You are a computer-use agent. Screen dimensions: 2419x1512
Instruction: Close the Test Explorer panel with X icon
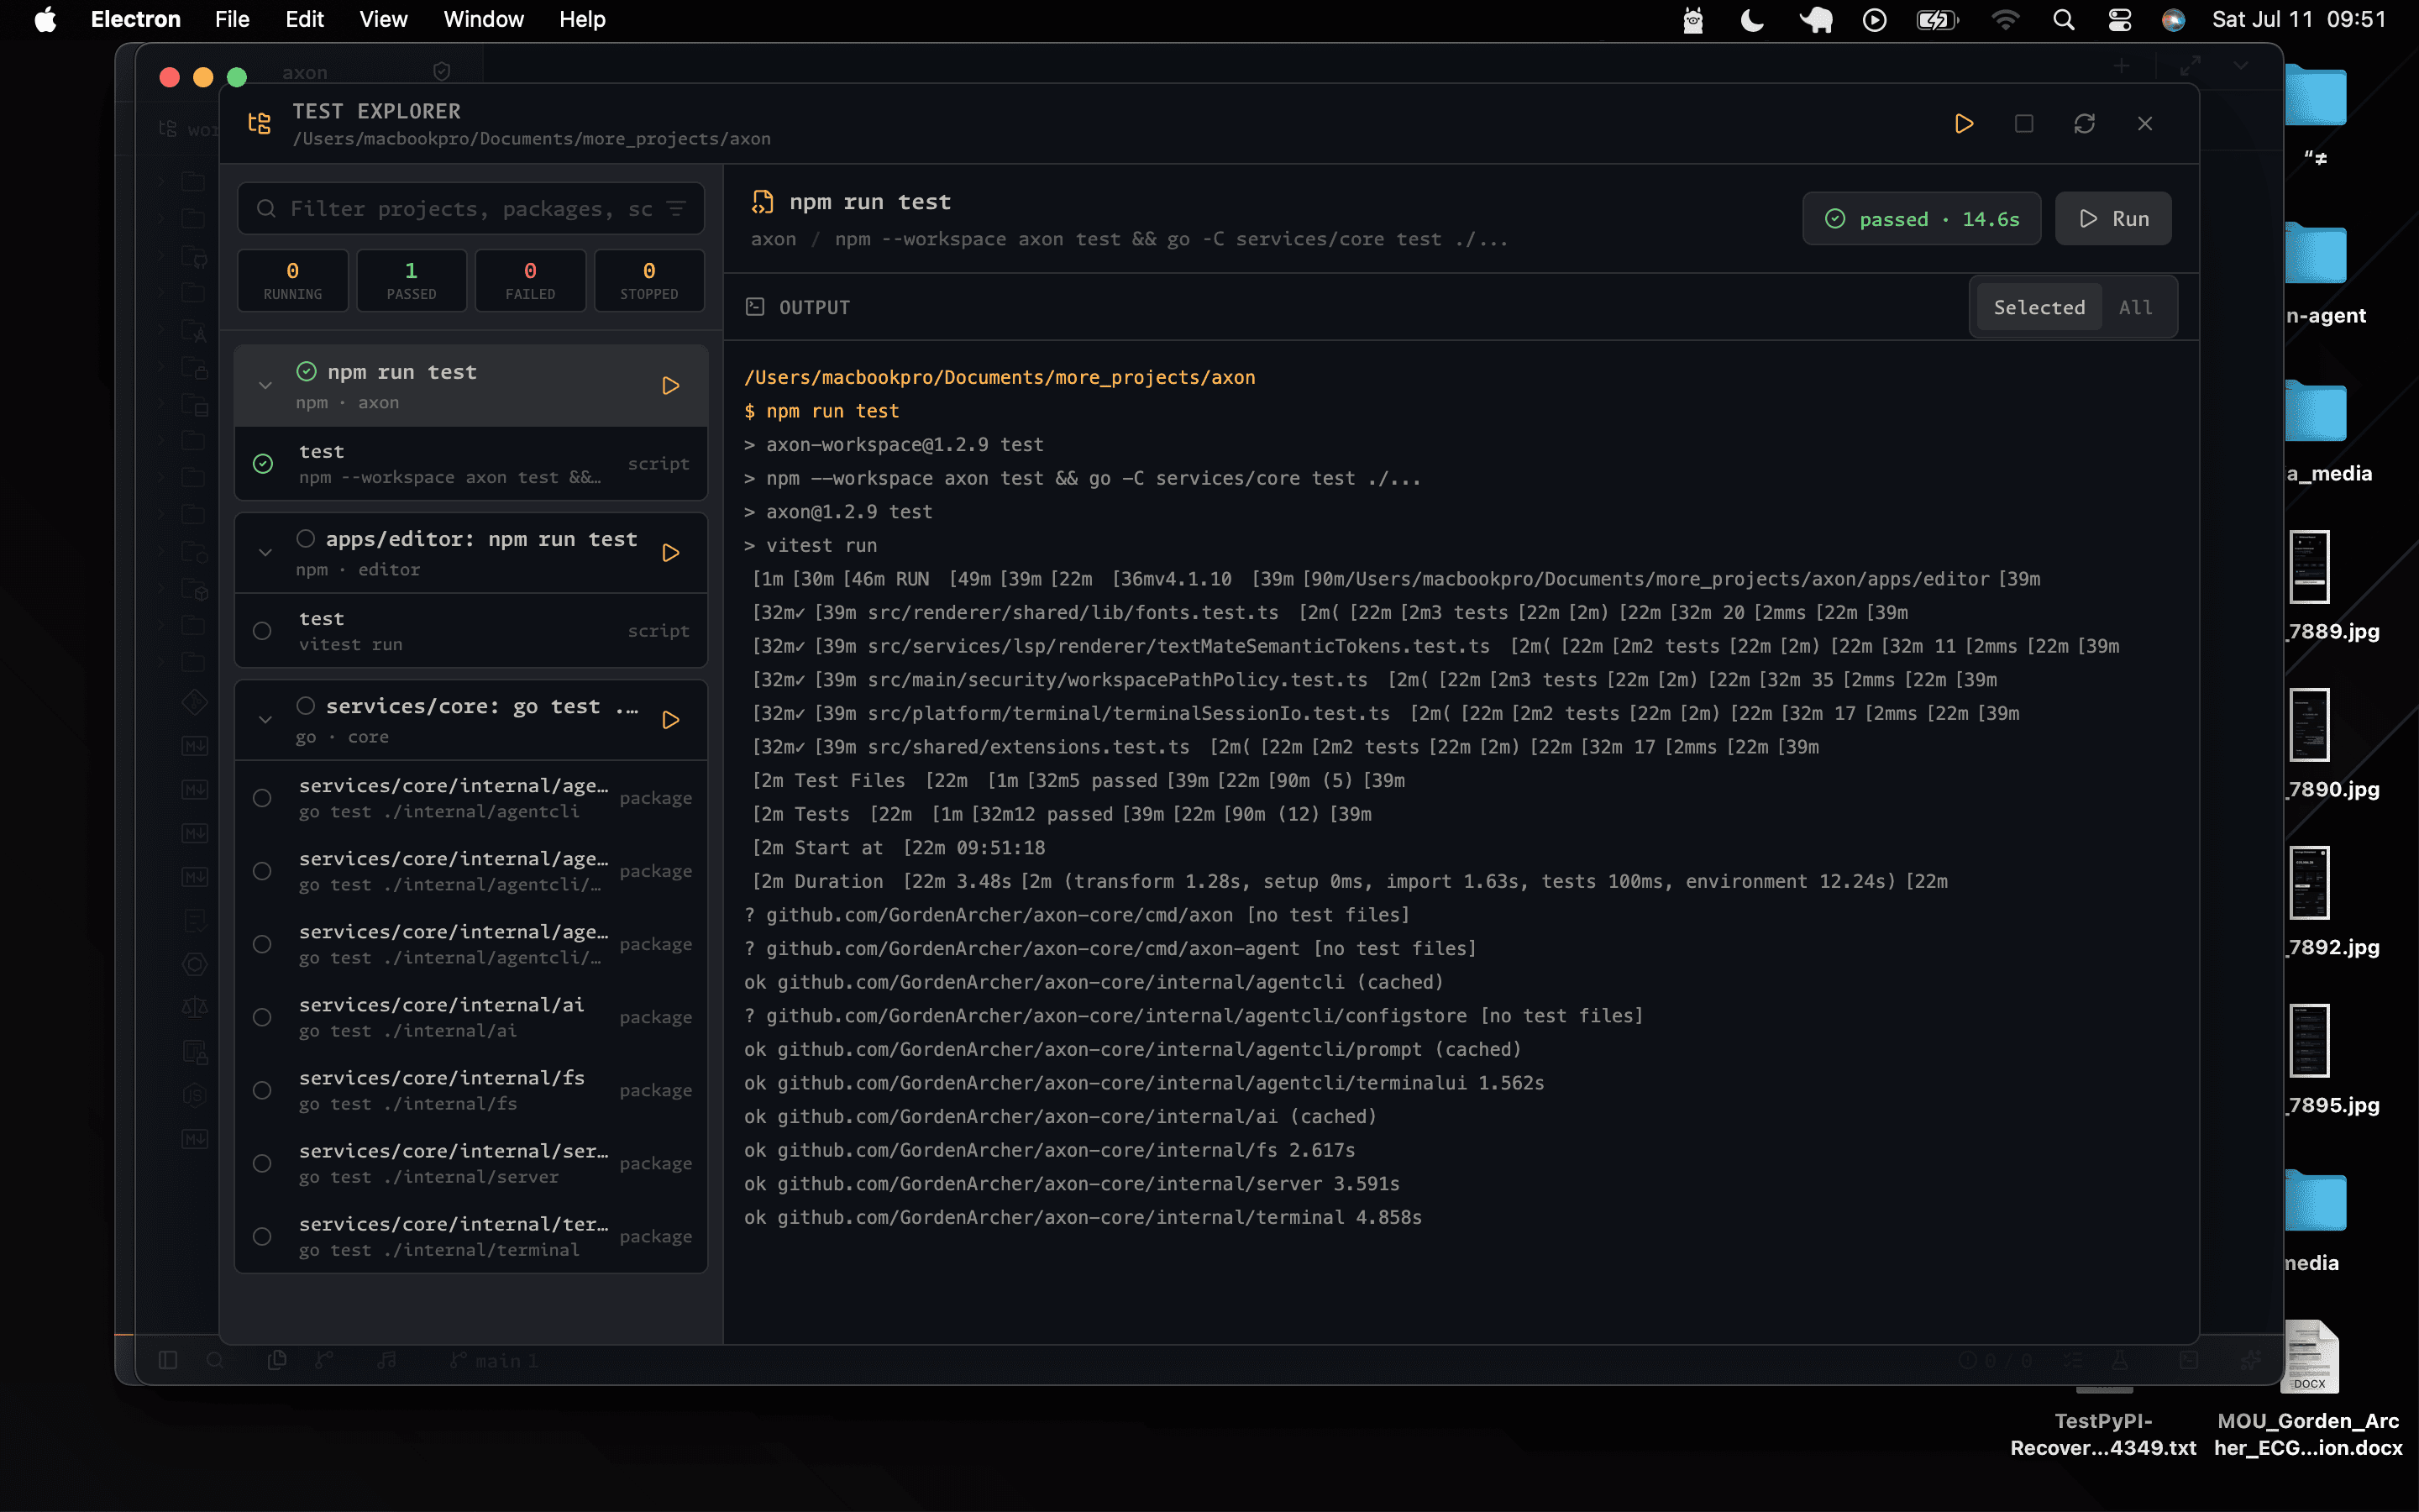tap(2145, 124)
